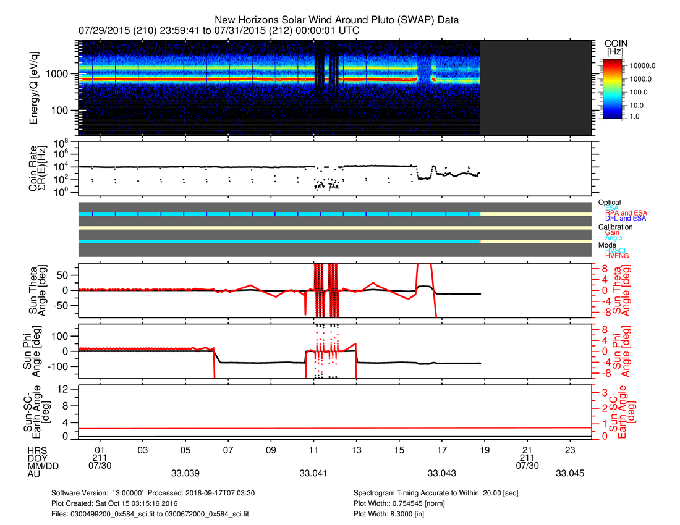Click the 'Coin Rate' y-axis label
This screenshot has width=680, height=525.
36,169
